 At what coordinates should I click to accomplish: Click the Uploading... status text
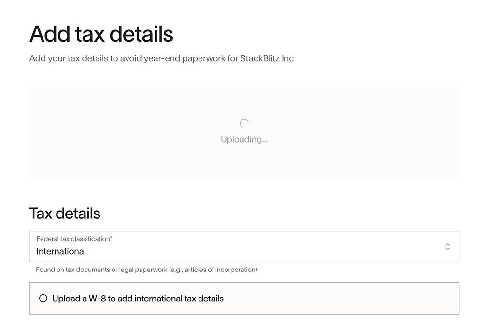(244, 139)
